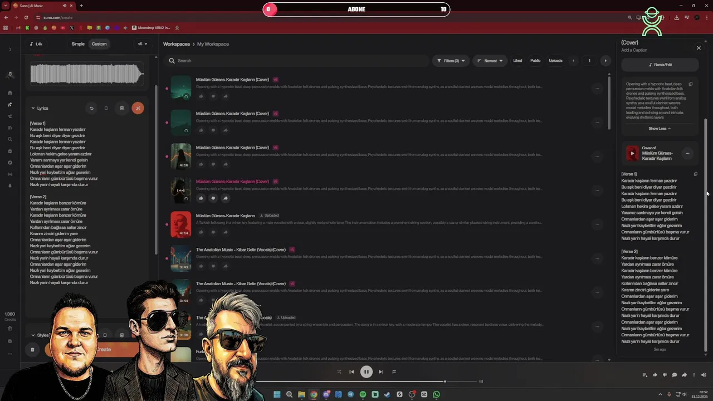Viewport: 713px width, 401px height.
Task: Open the Newest sort dropdown
Action: coord(490,61)
